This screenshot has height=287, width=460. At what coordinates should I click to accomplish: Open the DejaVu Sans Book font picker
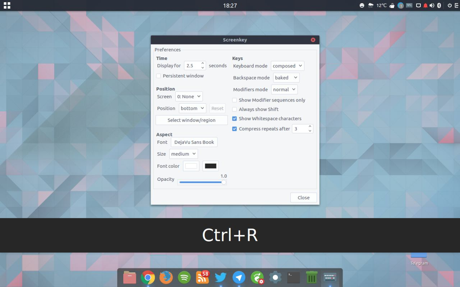tap(194, 142)
